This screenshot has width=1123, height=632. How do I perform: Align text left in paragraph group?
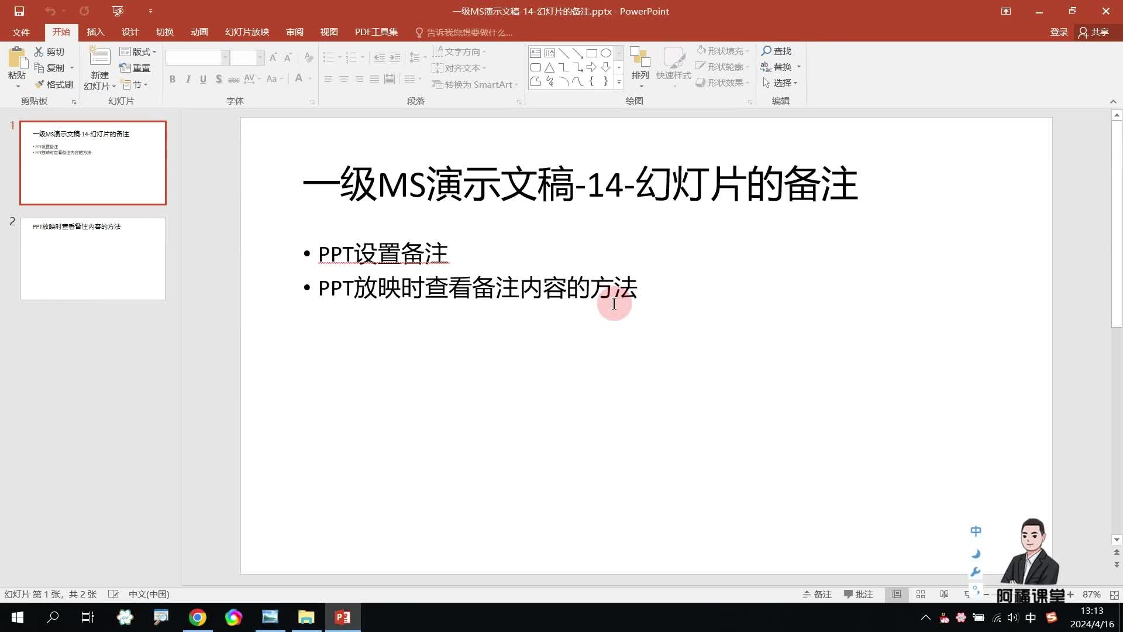coord(328,79)
